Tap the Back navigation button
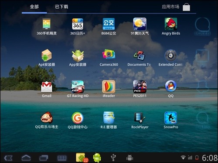Screen dimensions: 218x163 [x=8, y=158]
